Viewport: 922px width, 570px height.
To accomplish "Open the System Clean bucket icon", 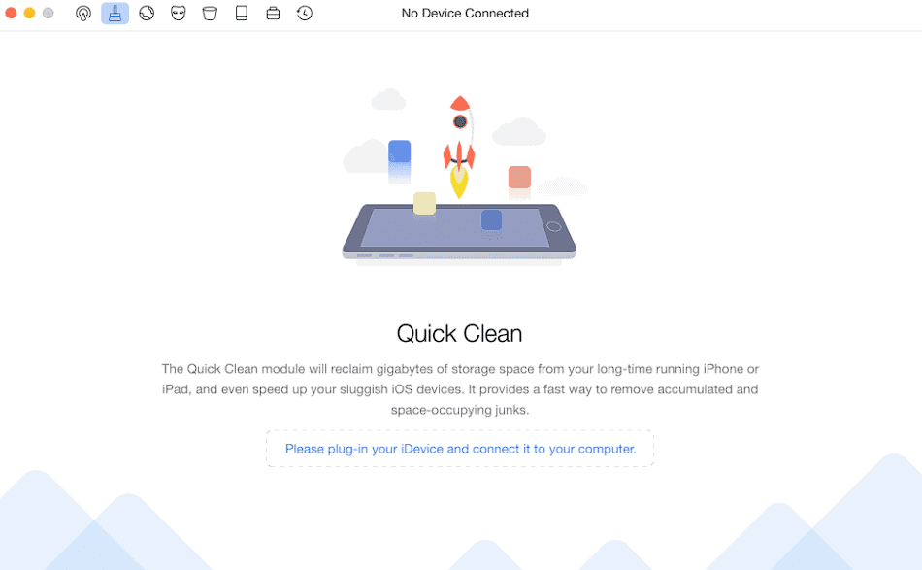I will pyautogui.click(x=210, y=13).
